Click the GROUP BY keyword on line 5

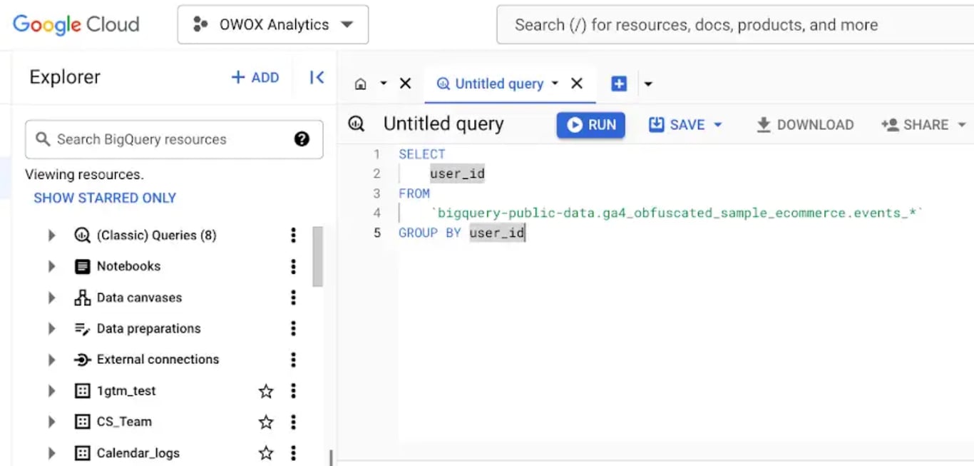(x=430, y=233)
